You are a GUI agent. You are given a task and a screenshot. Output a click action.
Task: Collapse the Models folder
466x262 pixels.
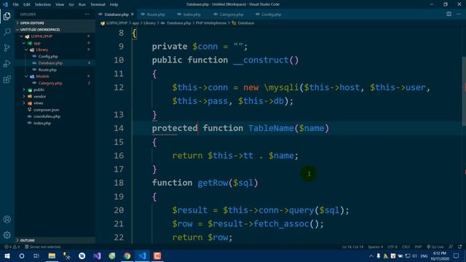[x=26, y=76]
